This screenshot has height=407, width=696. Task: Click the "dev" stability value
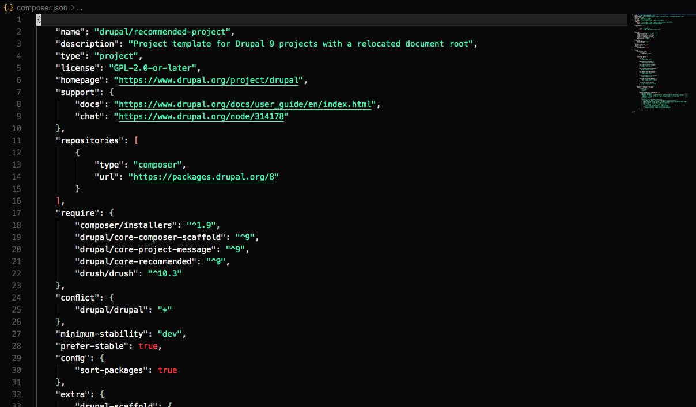pos(169,334)
